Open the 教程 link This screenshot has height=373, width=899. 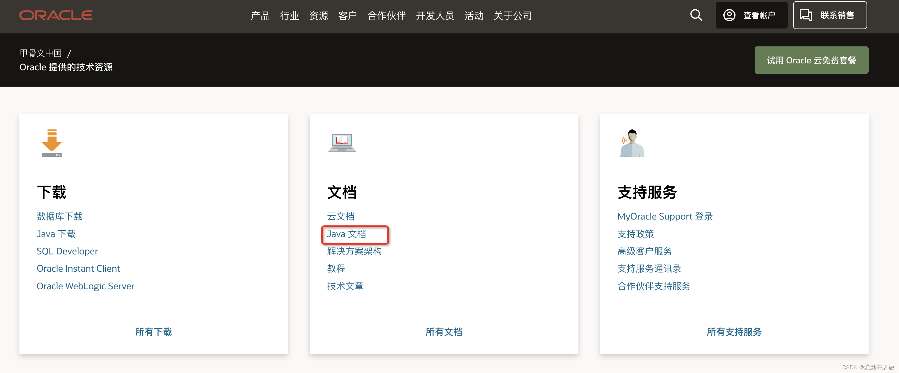[336, 268]
